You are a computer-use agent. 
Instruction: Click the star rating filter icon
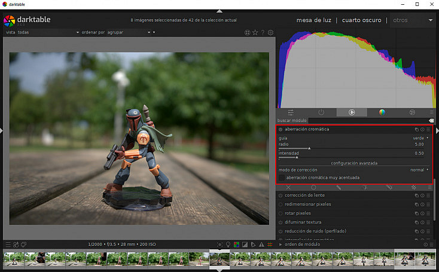click(x=255, y=33)
